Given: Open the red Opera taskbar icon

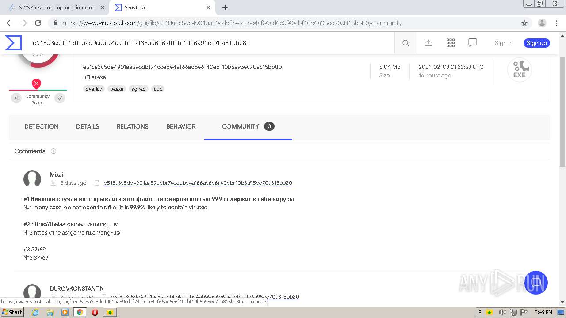Looking at the screenshot, I should click(x=95, y=312).
